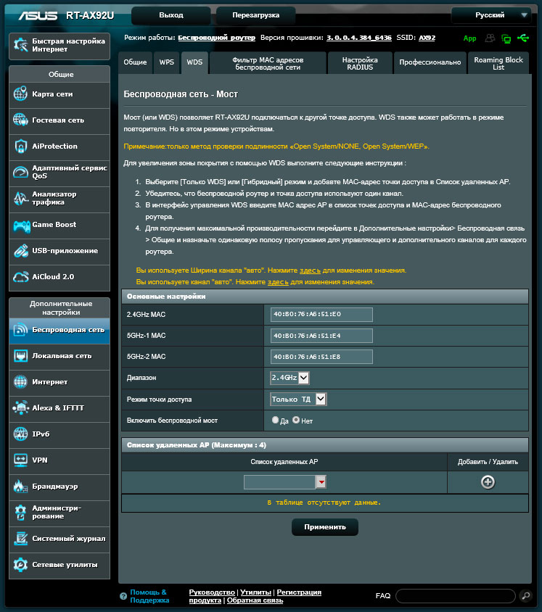Click the FAQ search magnifier icon
Image resolution: width=542 pixels, height=612 pixels.
pyautogui.click(x=526, y=595)
